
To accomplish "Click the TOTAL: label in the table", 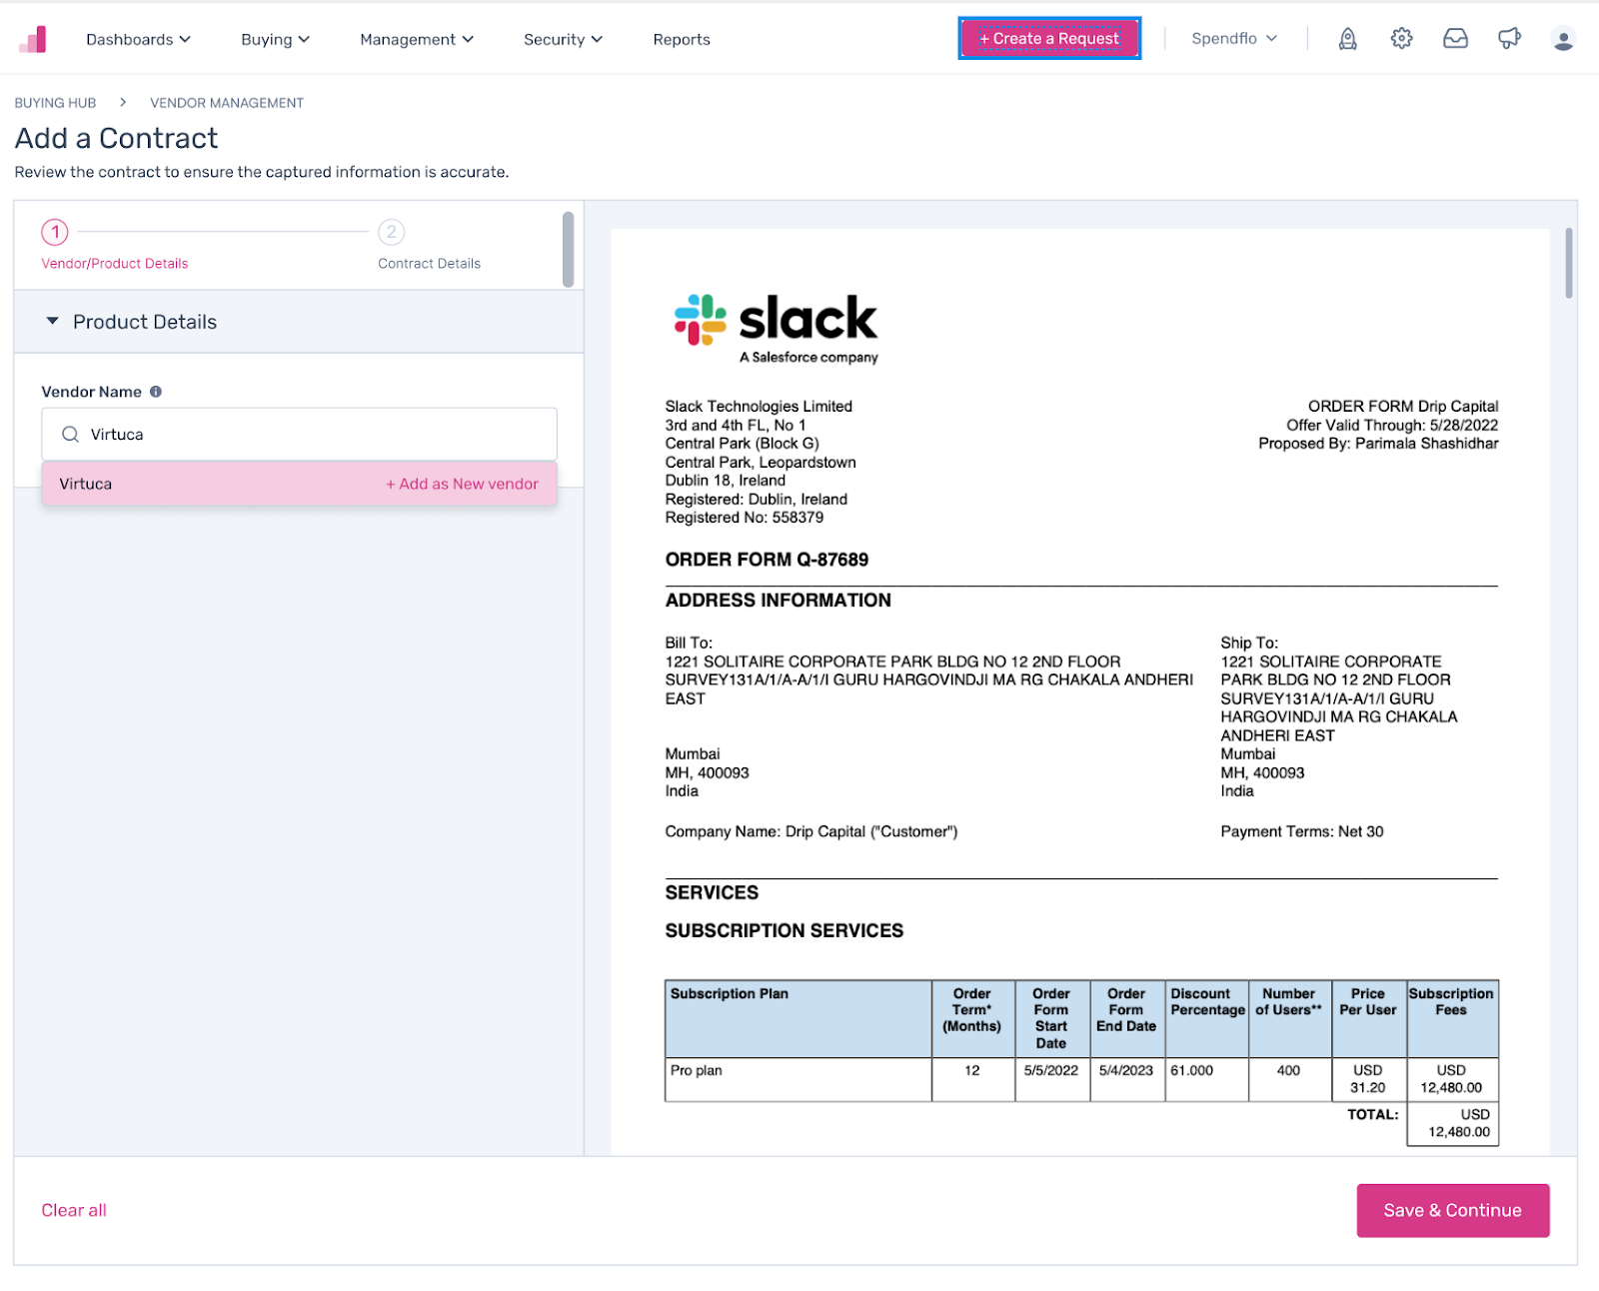I will [x=1373, y=1114].
